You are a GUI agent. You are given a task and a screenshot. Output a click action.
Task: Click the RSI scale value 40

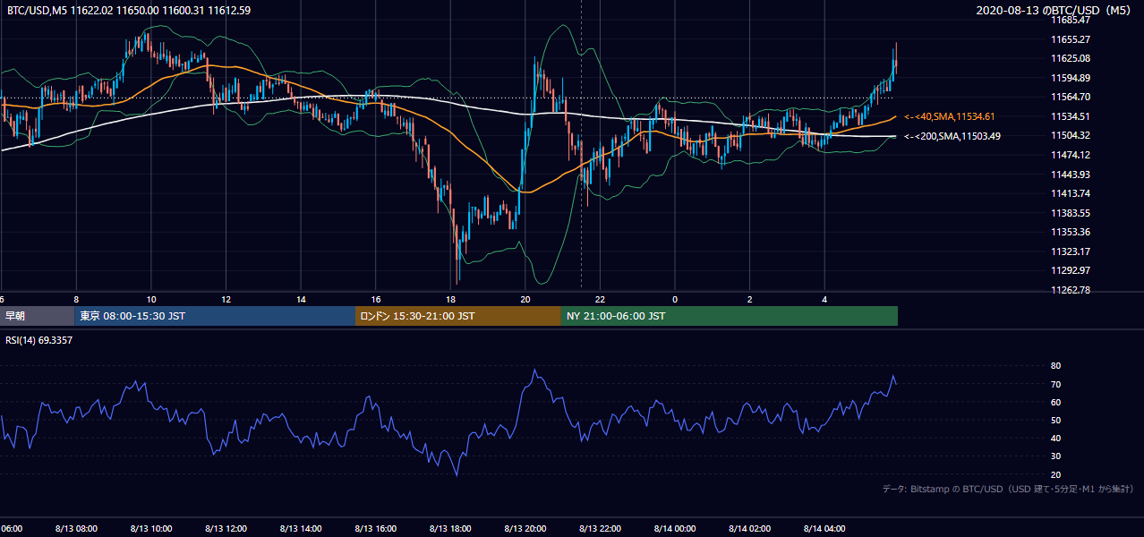1055,438
